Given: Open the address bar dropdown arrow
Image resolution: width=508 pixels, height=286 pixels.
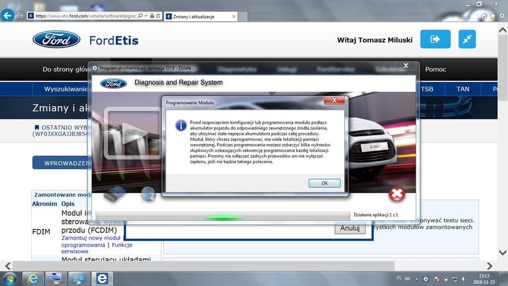Looking at the screenshot, I should tap(146, 16).
